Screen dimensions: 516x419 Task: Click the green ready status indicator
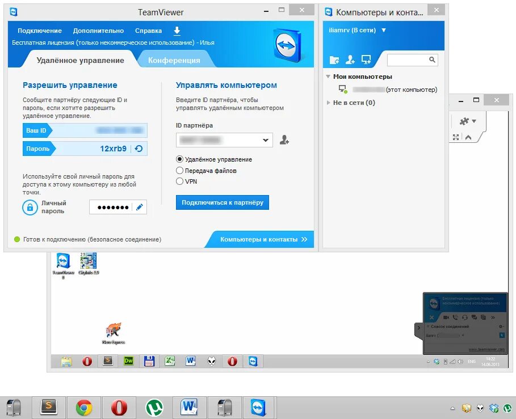(17, 239)
